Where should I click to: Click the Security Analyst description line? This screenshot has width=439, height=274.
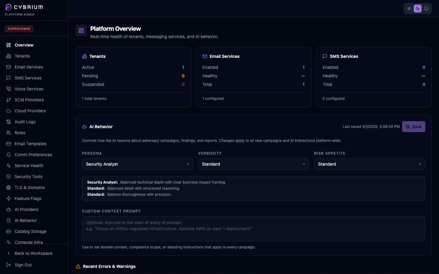point(156,182)
